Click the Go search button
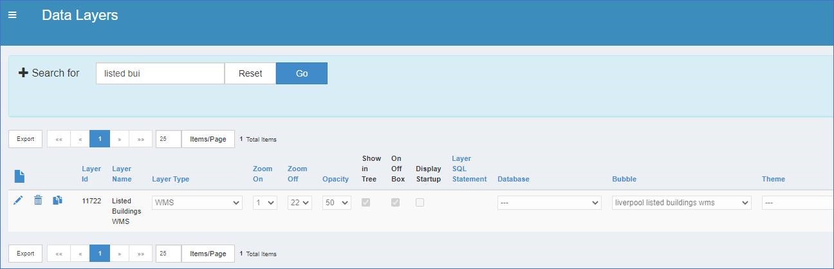 tap(302, 73)
